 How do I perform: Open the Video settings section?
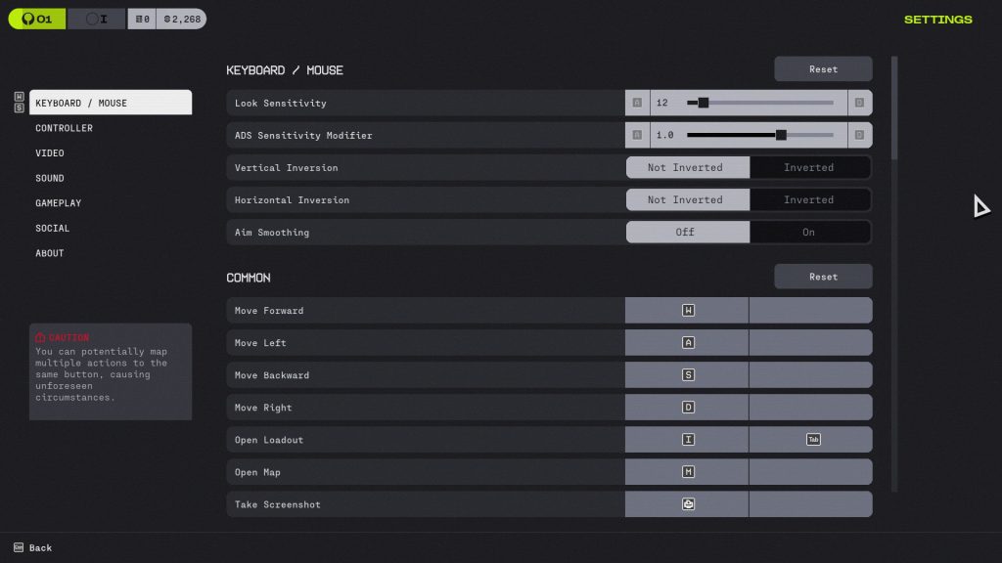(x=52, y=152)
